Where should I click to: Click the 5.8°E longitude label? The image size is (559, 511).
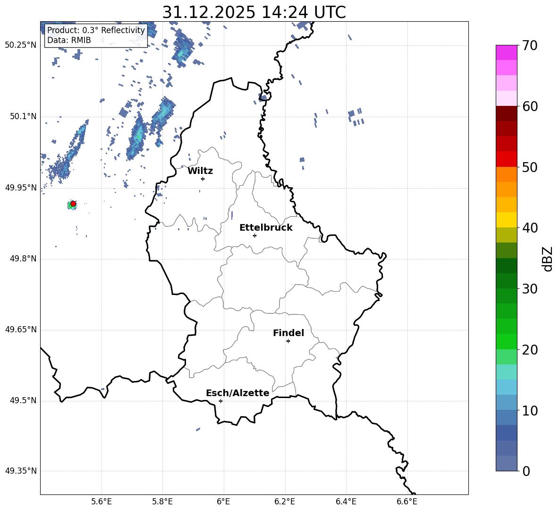pos(162,502)
